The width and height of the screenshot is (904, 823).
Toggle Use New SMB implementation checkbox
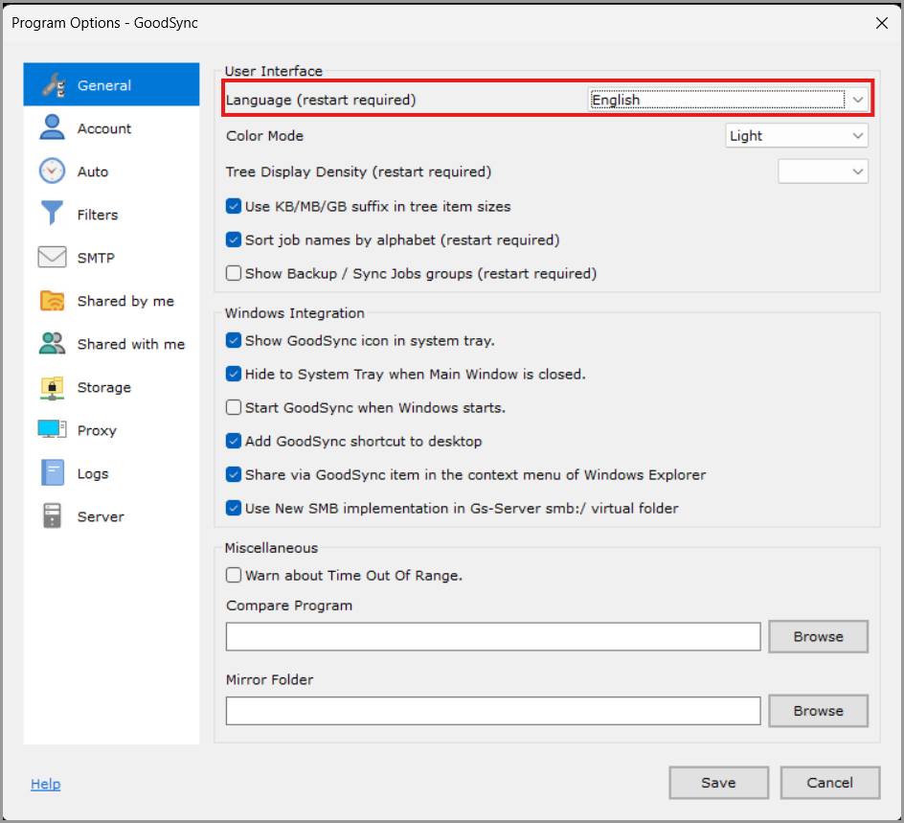pos(234,508)
